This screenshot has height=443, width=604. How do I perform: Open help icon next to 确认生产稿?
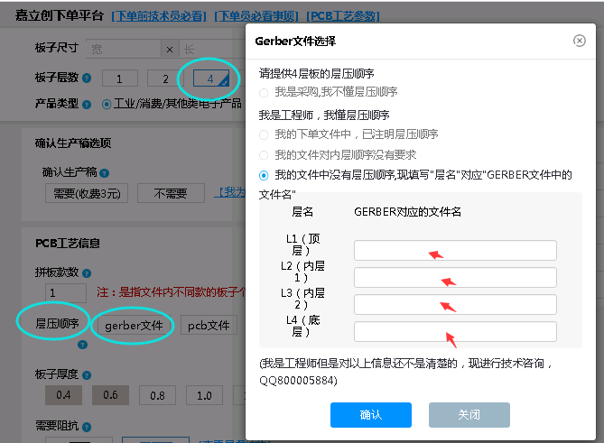coord(106,171)
